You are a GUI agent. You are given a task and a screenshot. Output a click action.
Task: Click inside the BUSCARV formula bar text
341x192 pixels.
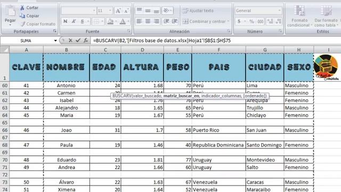point(162,41)
